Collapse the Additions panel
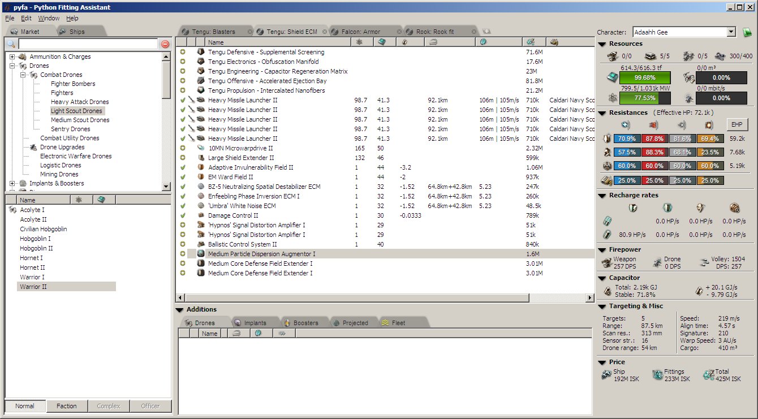This screenshot has width=758, height=419. pos(180,310)
